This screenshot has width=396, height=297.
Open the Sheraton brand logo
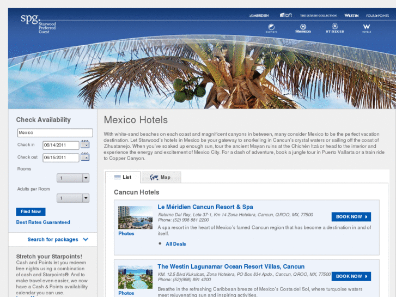303,28
